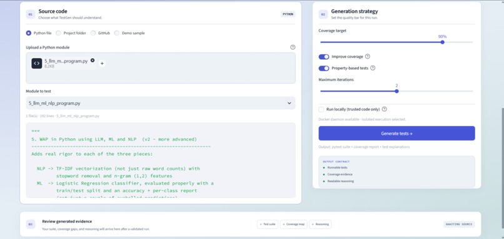Click the code file icon of uploaded module
504x239 pixels.
point(37,63)
